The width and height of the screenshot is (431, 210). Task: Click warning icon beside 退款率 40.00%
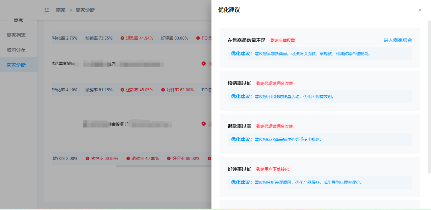(128, 159)
